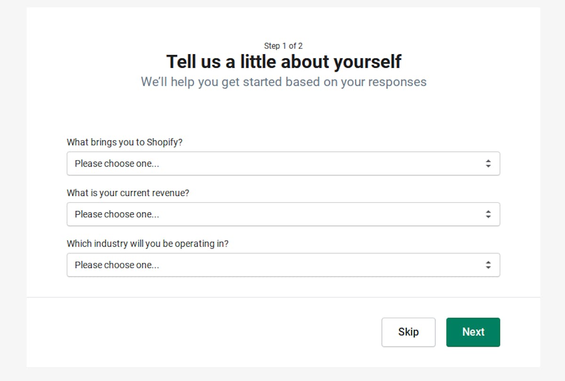Click the up-down arrows in the industry select
The image size is (565, 381).
pyautogui.click(x=488, y=265)
